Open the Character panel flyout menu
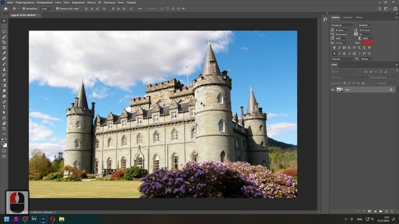This screenshot has height=224, width=399. point(397,17)
